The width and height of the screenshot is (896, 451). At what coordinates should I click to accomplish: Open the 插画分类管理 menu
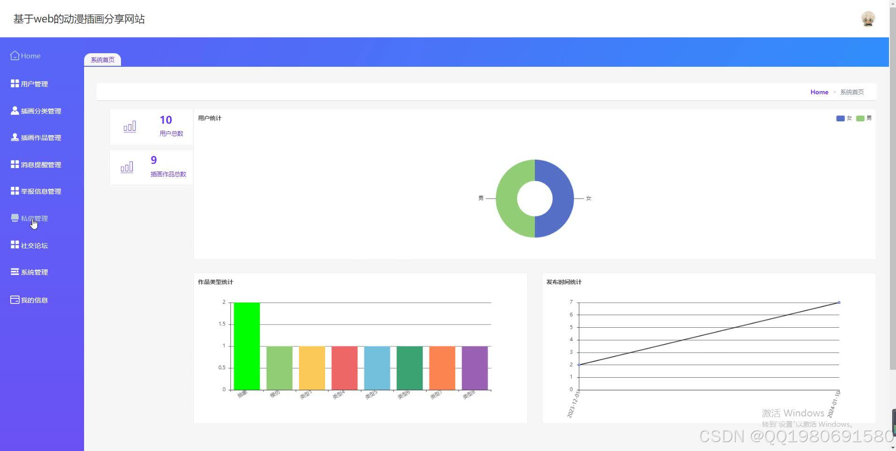pyautogui.click(x=42, y=111)
